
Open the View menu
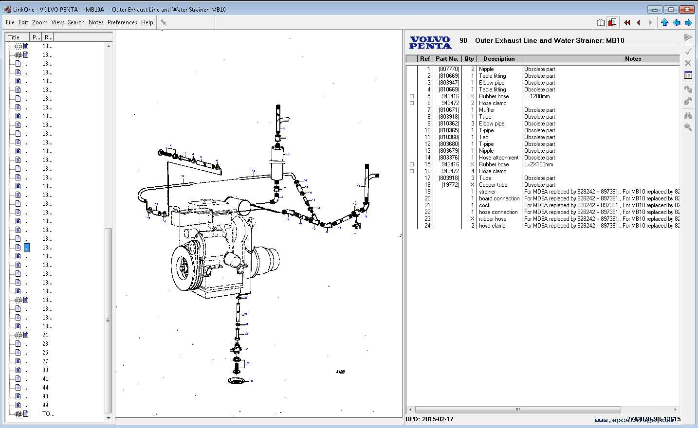pos(57,22)
